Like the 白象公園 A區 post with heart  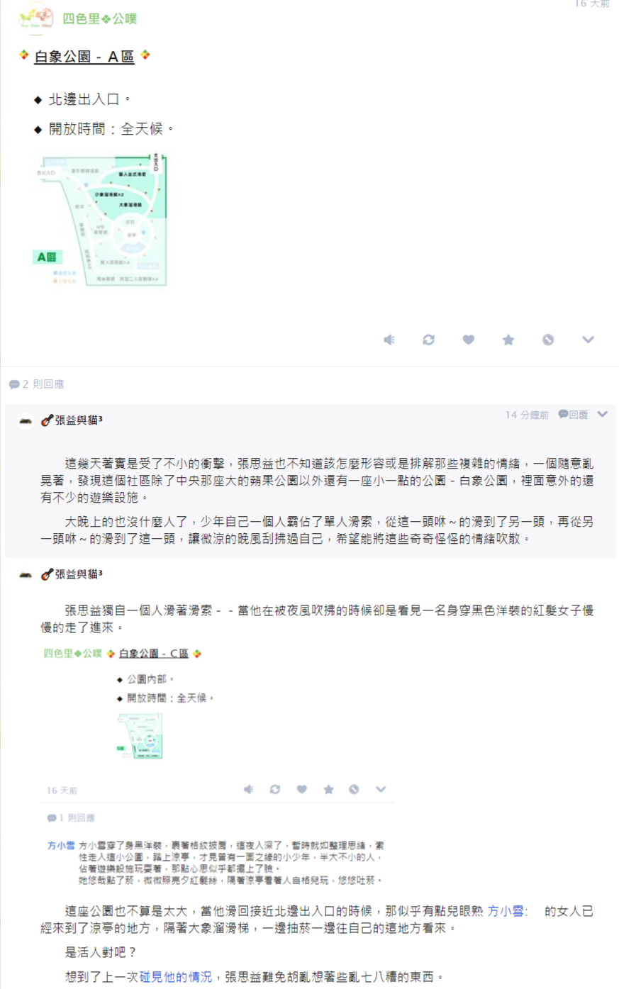click(469, 340)
